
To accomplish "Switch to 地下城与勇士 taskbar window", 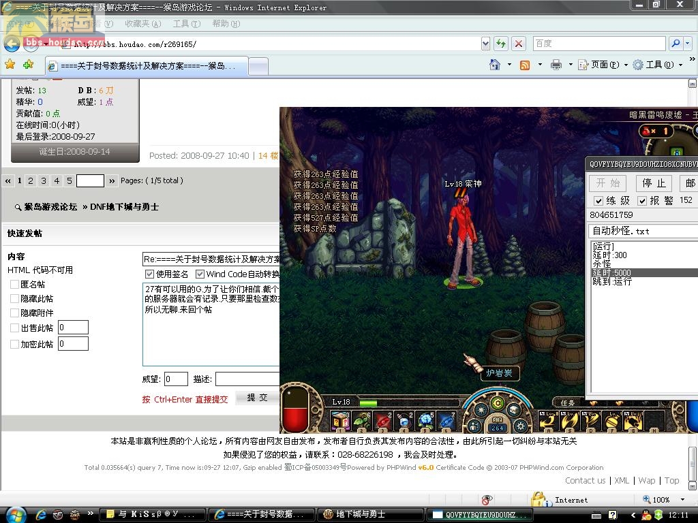I will pyautogui.click(x=370, y=514).
